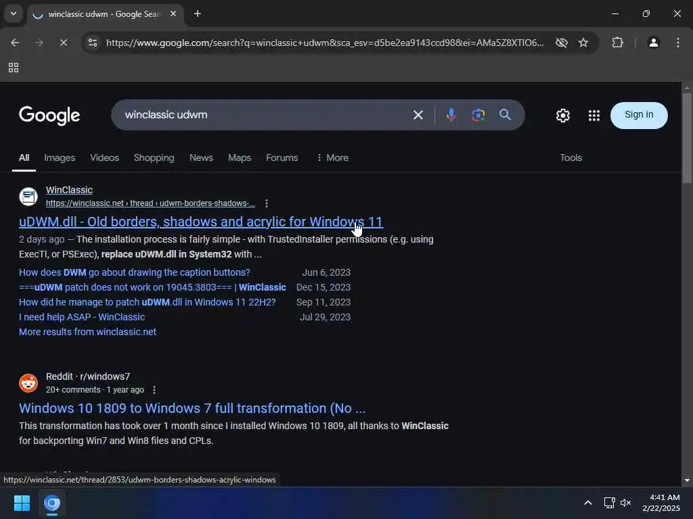Open the winclassic.net thread URL breadcrumb
Image resolution: width=693 pixels, height=519 pixels.
(x=150, y=203)
